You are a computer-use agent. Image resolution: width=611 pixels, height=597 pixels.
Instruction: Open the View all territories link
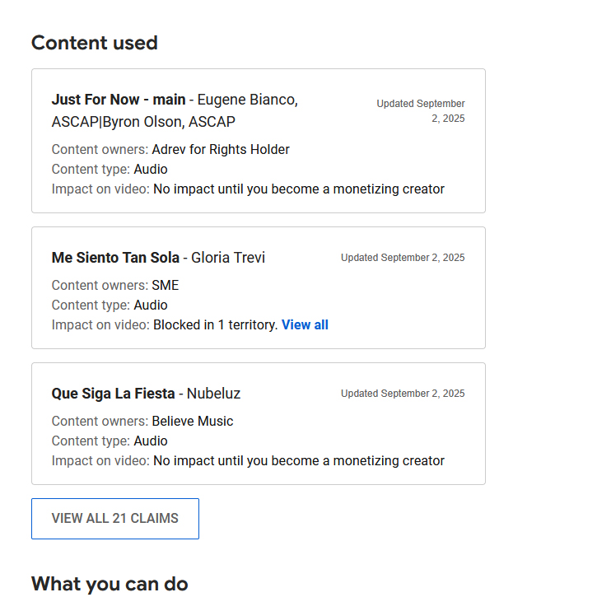pyautogui.click(x=305, y=325)
